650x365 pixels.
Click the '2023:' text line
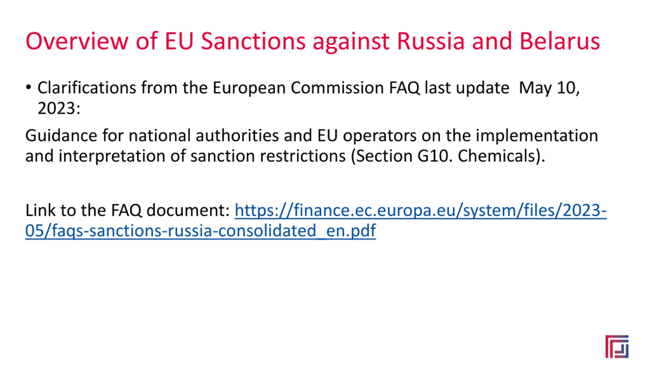pyautogui.click(x=59, y=108)
